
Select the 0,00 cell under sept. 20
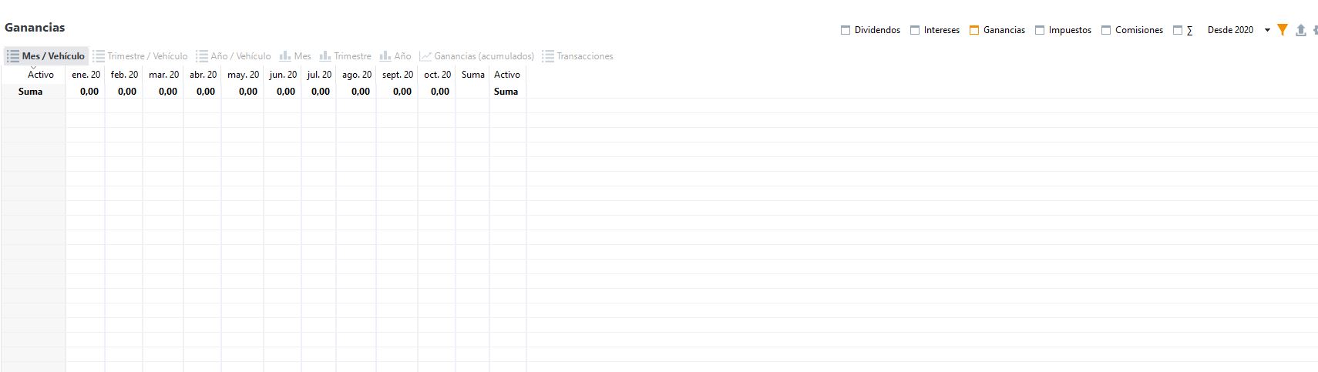[398, 91]
